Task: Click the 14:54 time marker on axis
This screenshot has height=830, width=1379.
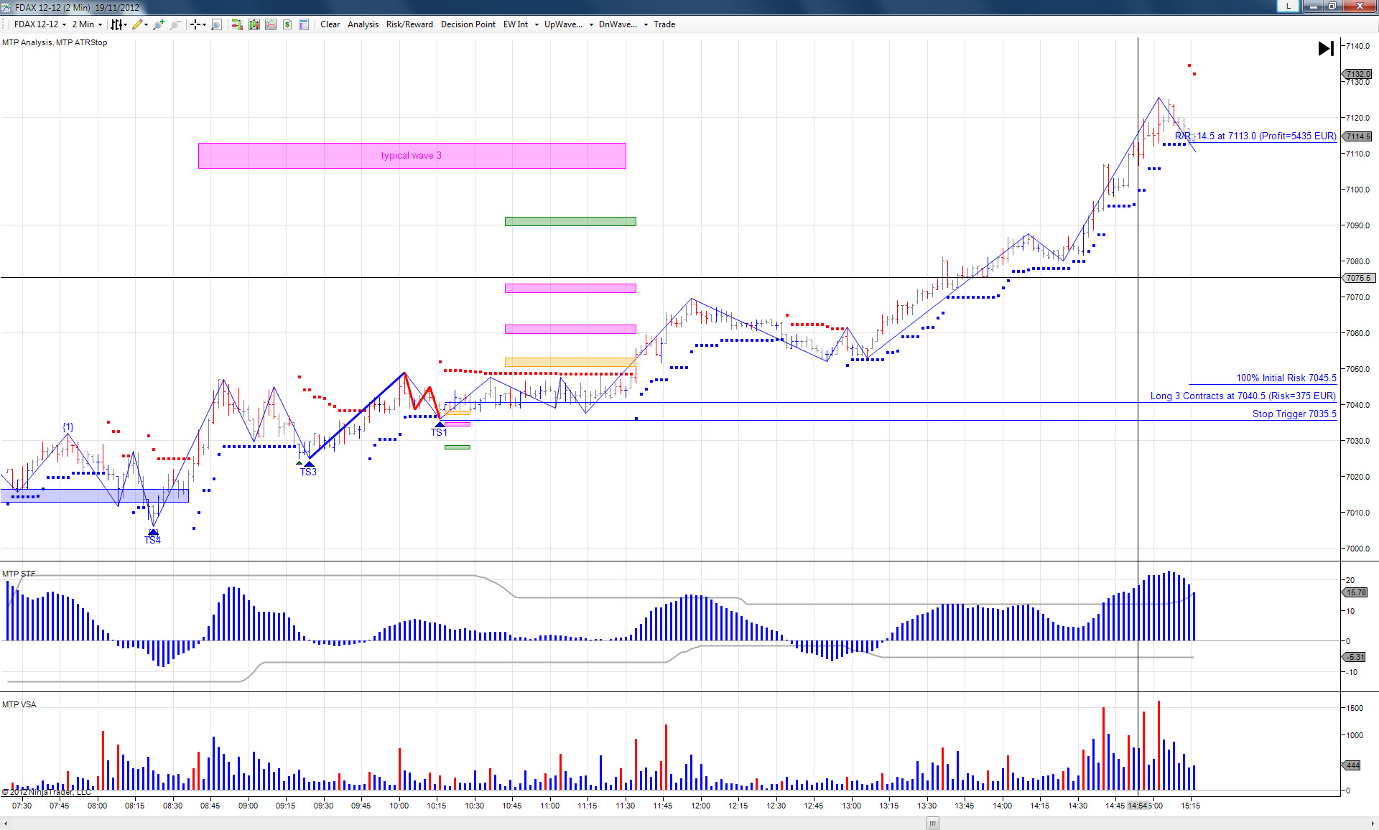Action: (1138, 806)
